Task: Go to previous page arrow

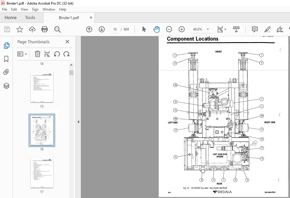Action: click(x=89, y=29)
